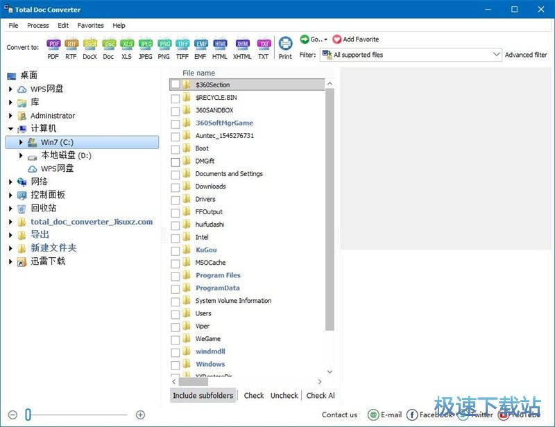Open the Favorites menu
This screenshot has height=427, width=555.
tap(90, 25)
